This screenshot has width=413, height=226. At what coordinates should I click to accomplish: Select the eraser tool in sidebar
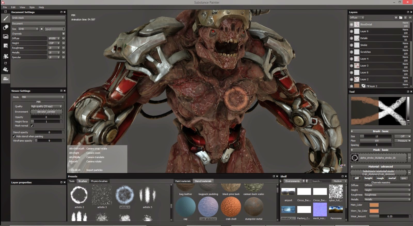coord(5,27)
